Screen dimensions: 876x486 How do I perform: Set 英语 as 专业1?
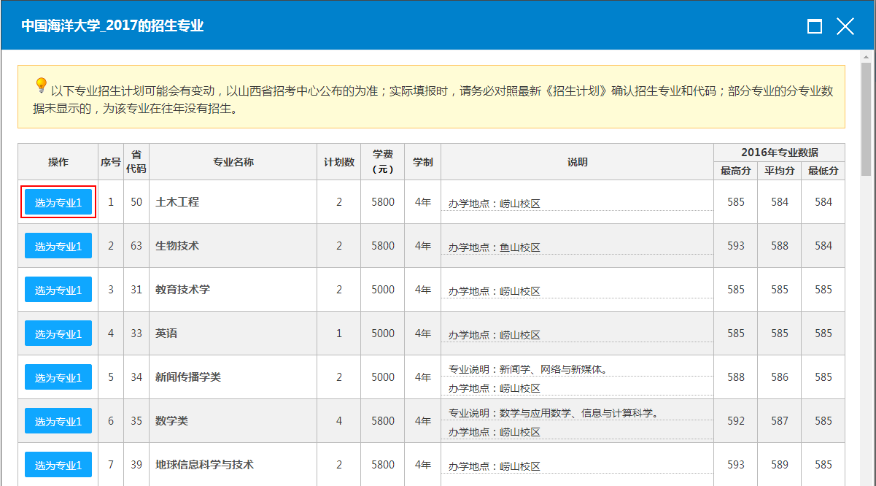(x=58, y=333)
